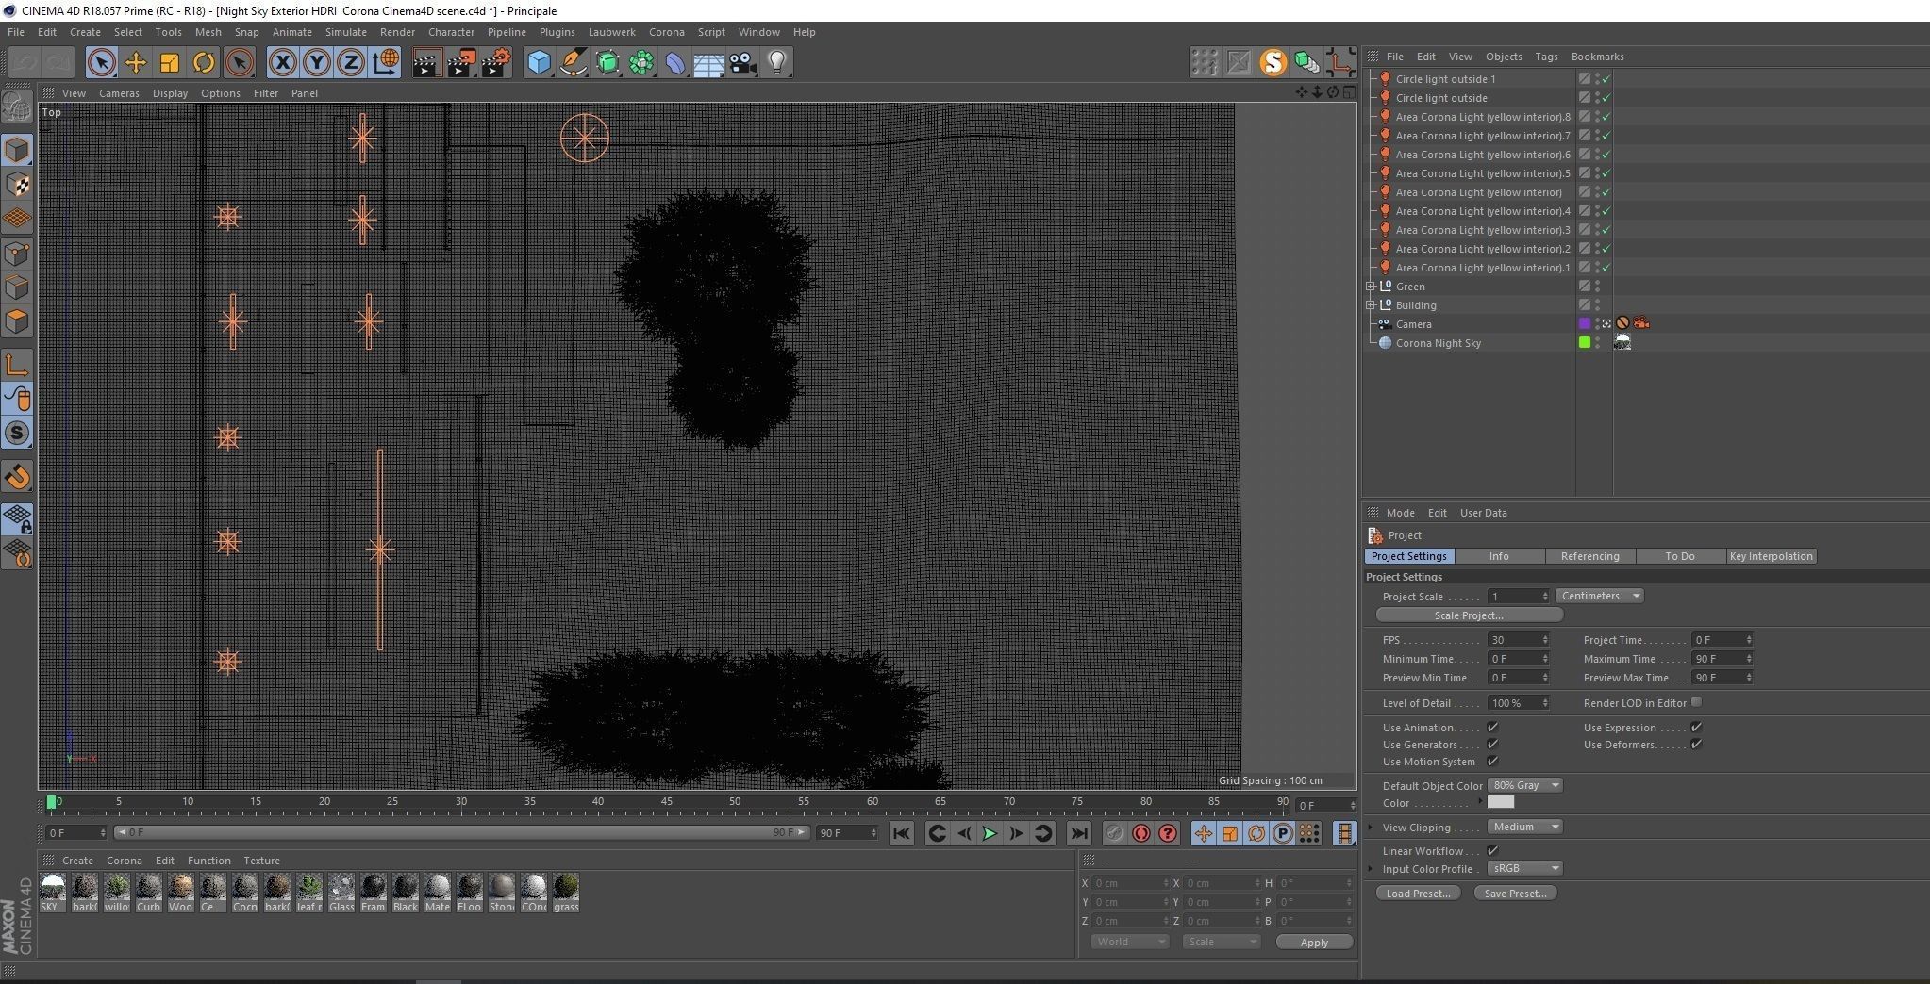1930x984 pixels.
Task: Switch to Texture mode
Action: (17, 185)
